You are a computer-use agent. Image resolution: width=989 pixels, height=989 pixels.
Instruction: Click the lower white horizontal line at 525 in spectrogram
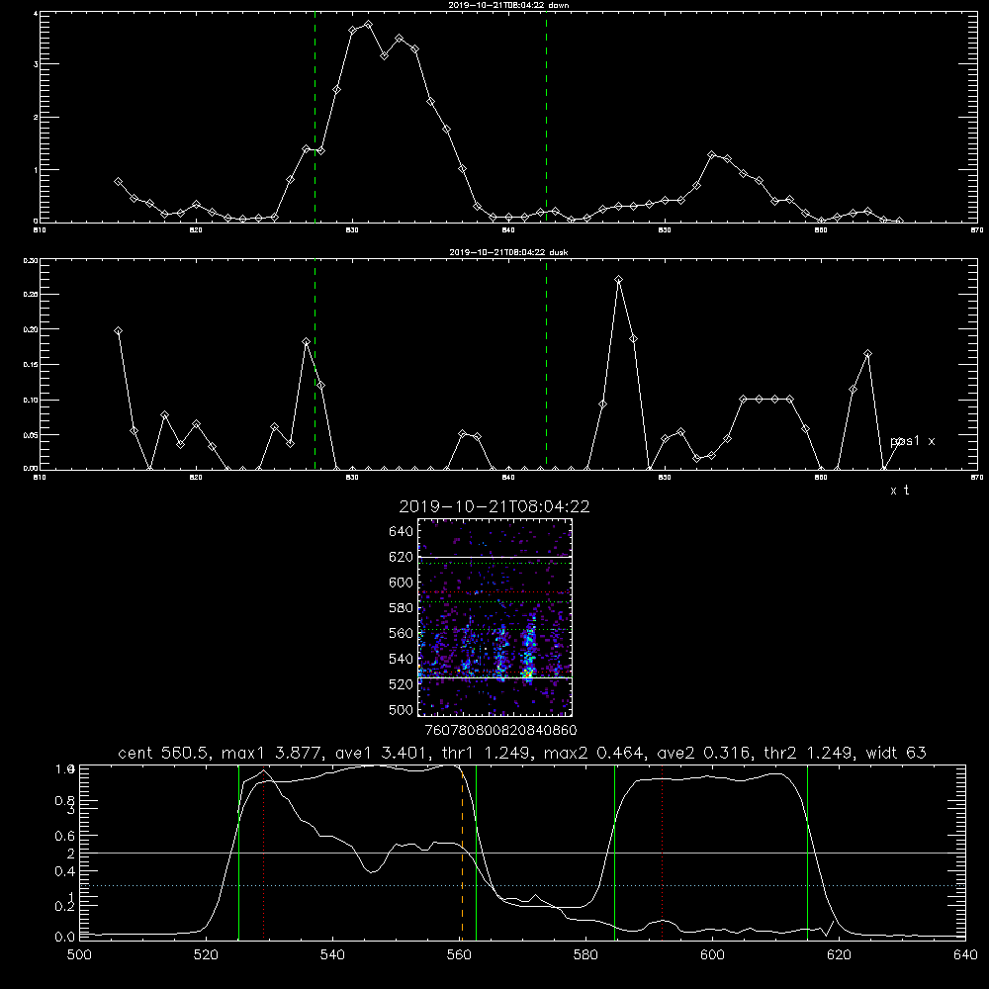[495, 677]
